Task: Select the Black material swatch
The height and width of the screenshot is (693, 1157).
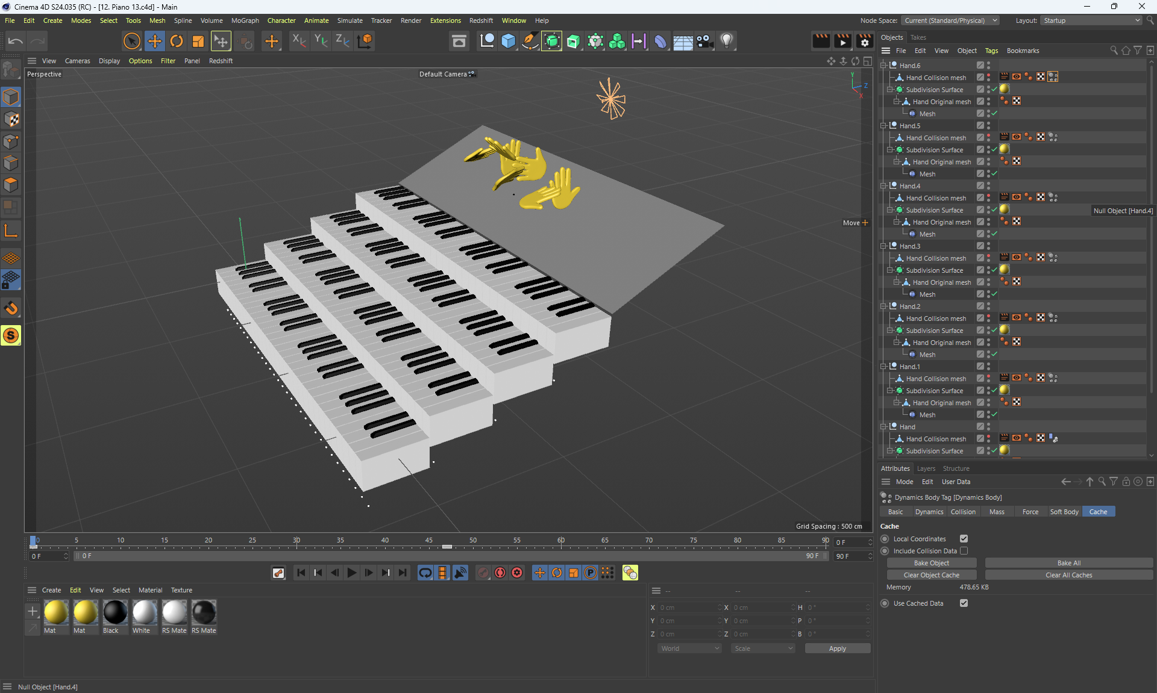Action: tap(114, 613)
